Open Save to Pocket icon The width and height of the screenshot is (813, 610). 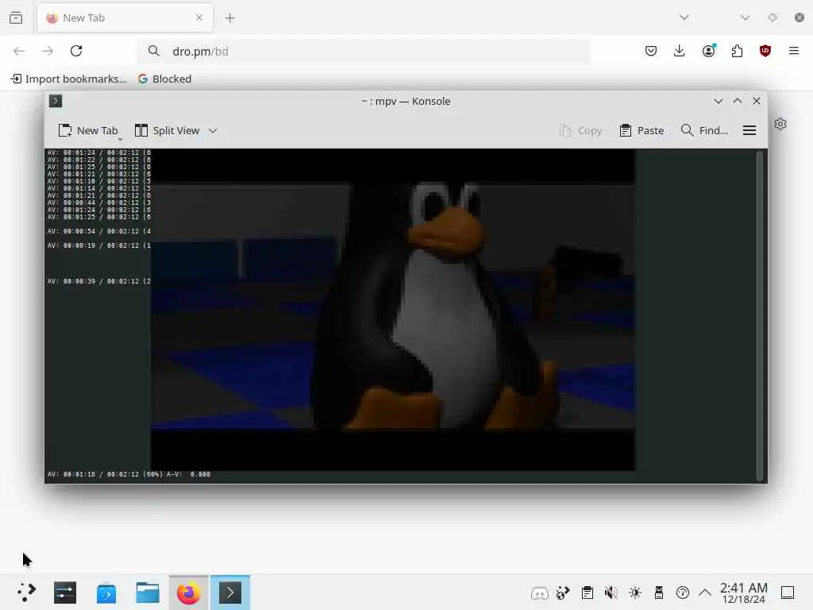click(651, 51)
